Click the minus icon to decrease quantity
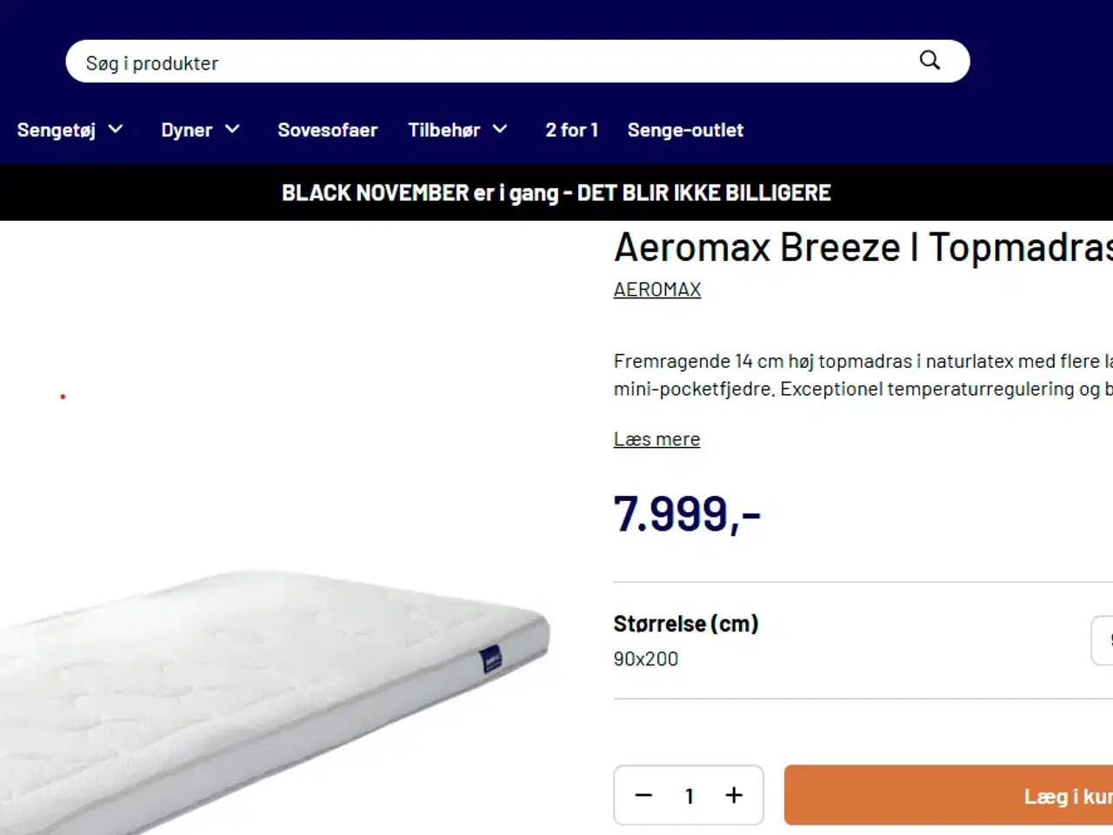This screenshot has width=1113, height=835. 643,795
